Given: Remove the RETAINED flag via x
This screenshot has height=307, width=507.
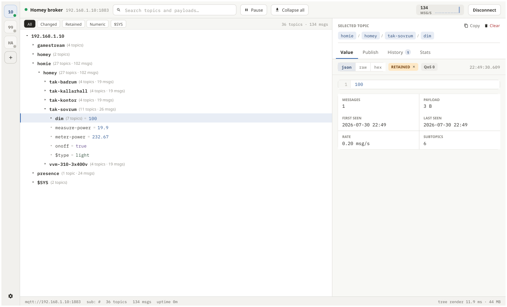Looking at the screenshot, I should 414,67.
